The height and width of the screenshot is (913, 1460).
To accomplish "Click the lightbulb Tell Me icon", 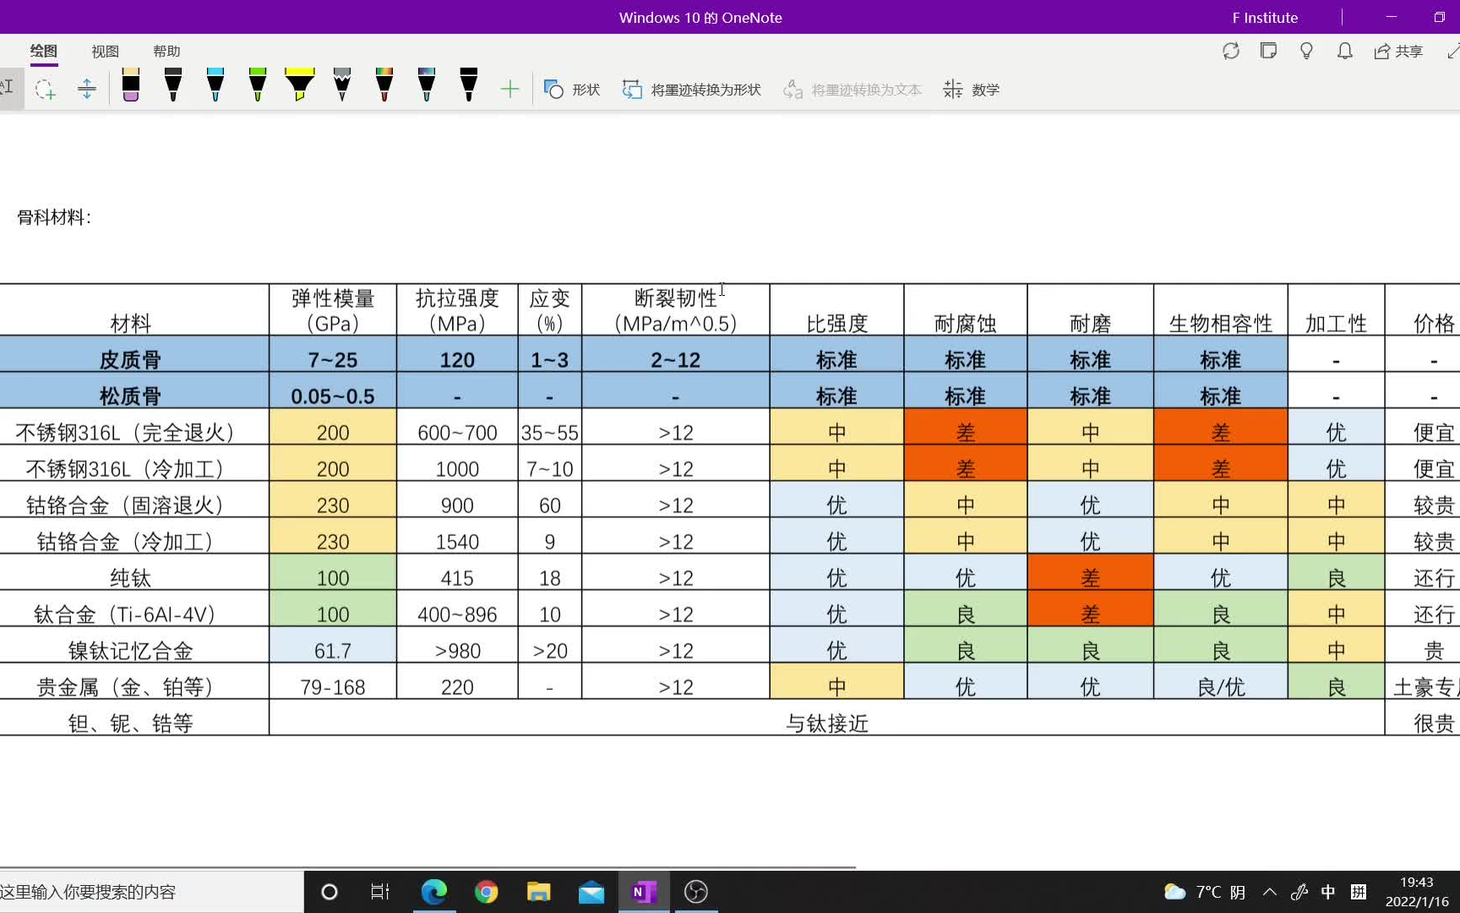I will point(1306,51).
